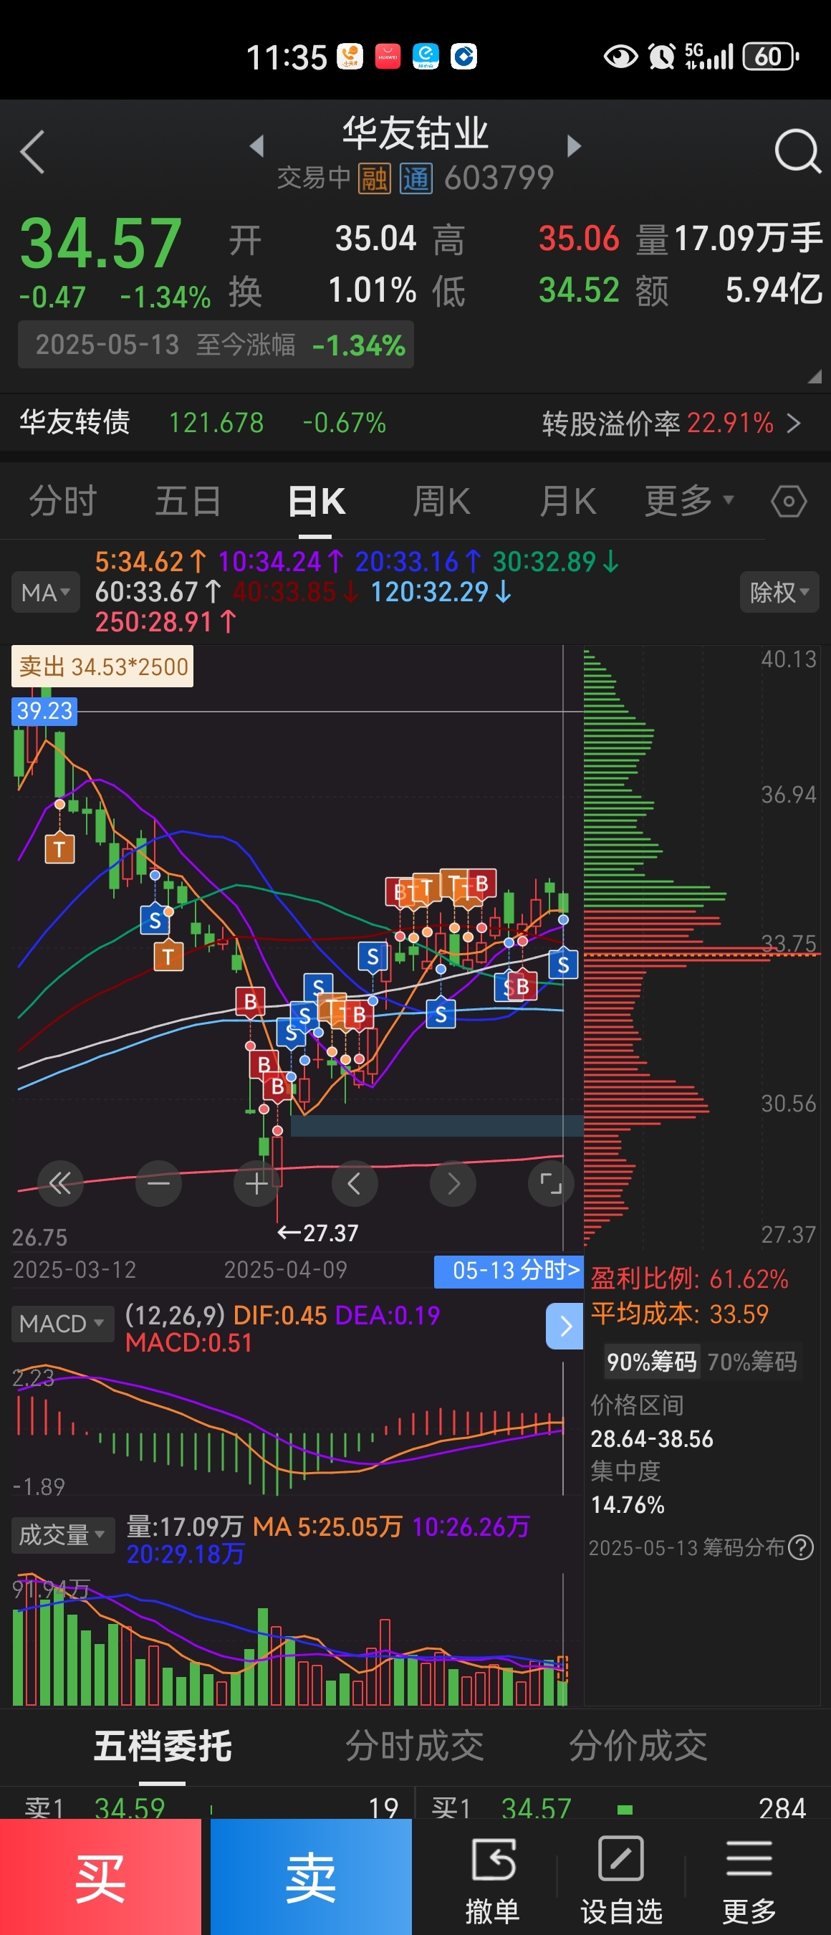This screenshot has height=1935, width=831.
Task: Tap the battery indicator in status bar
Action: (x=771, y=57)
